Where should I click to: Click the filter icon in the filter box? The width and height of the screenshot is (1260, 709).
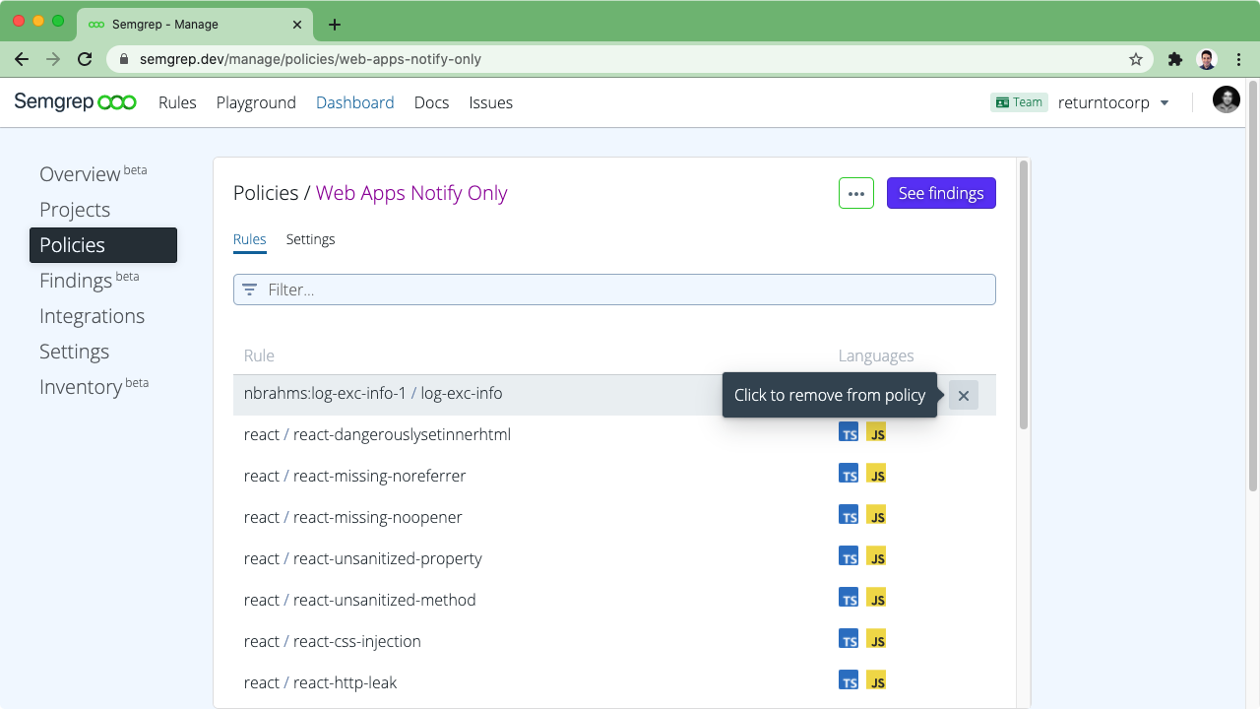coord(250,290)
